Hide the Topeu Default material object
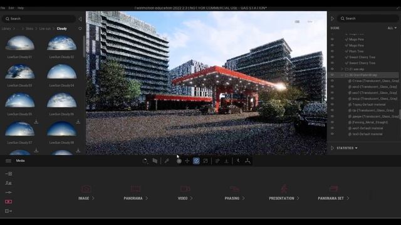The height and width of the screenshot is (225, 401). click(x=332, y=104)
